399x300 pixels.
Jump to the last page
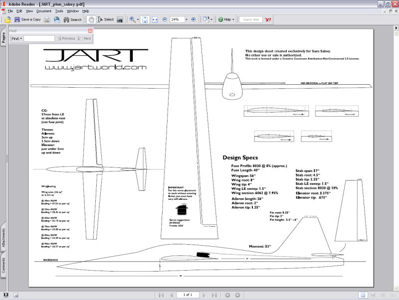coord(214,295)
